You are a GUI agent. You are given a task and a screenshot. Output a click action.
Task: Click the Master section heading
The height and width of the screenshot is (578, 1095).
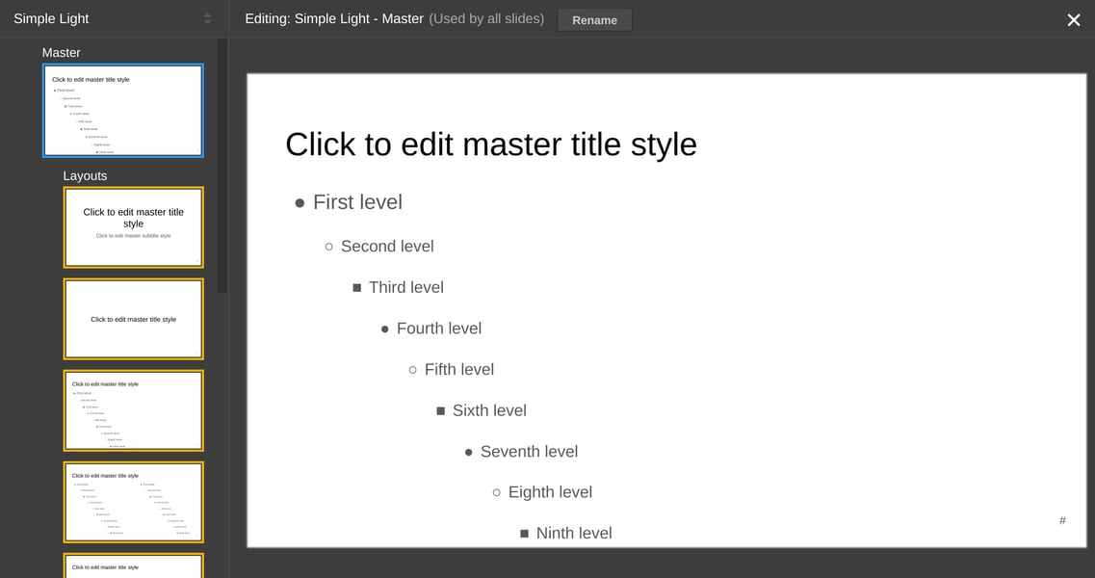click(x=62, y=52)
